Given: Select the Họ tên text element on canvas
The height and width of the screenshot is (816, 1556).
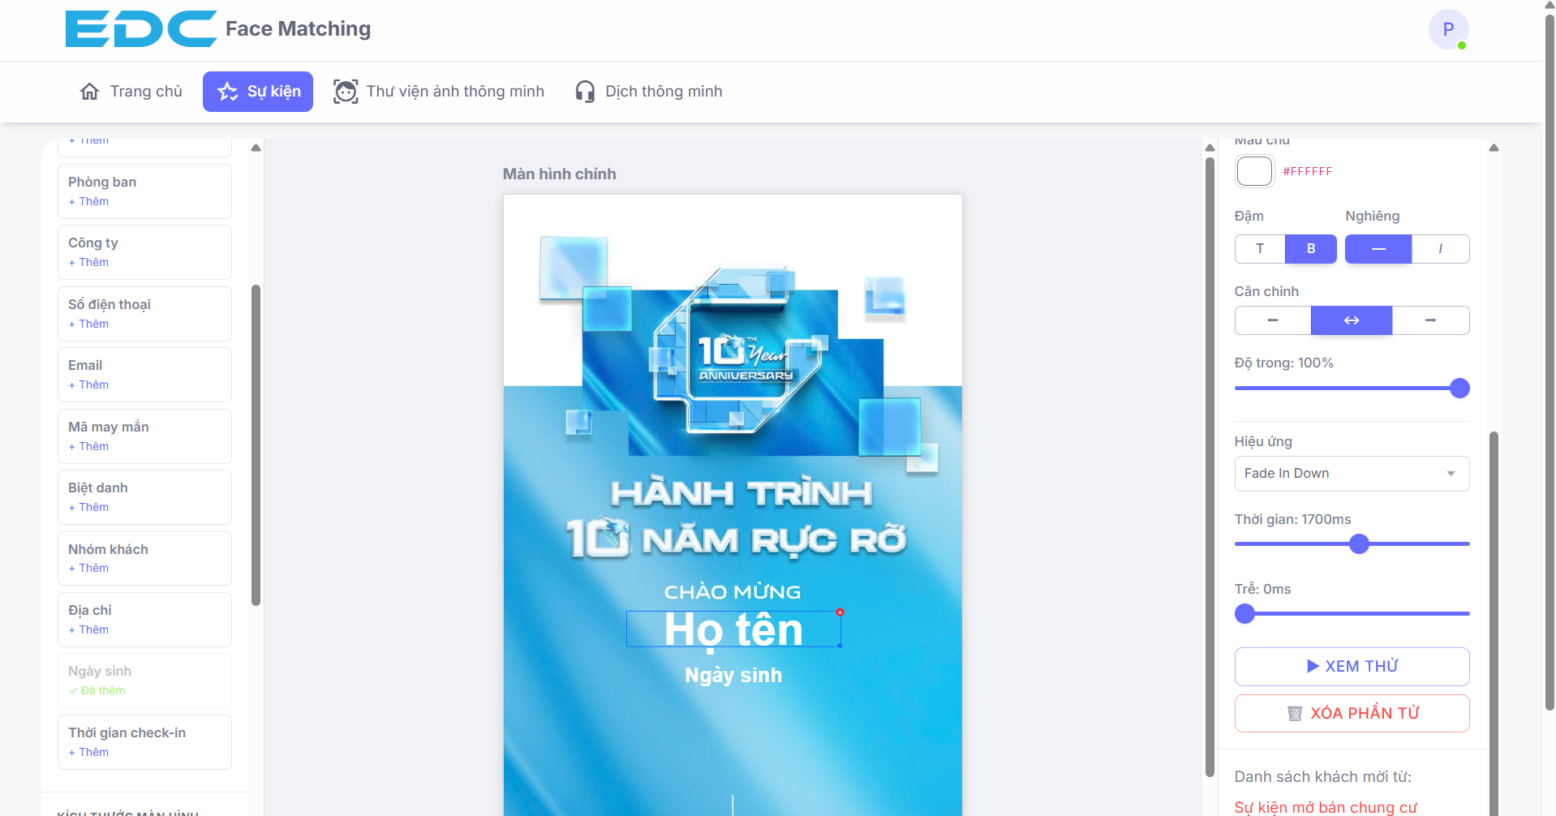Looking at the screenshot, I should pos(733,629).
